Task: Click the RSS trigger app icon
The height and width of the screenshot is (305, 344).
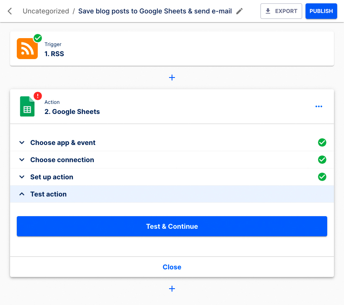Action: click(27, 48)
